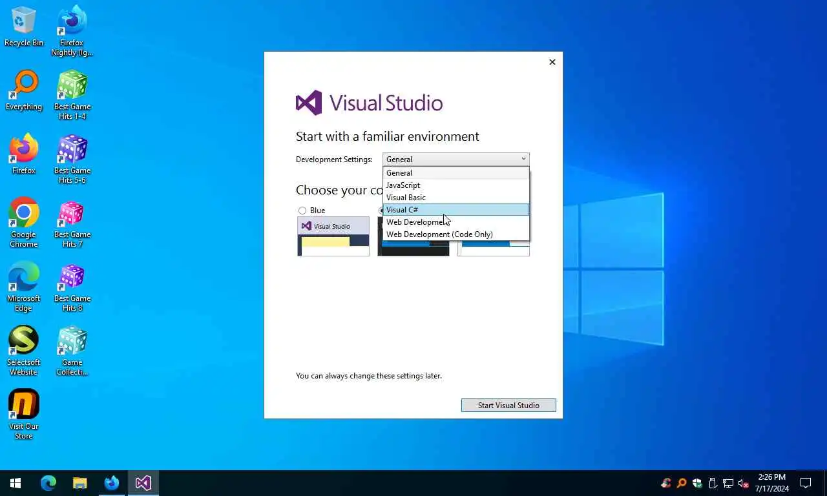Click the Start Visual Studio button

coord(508,406)
